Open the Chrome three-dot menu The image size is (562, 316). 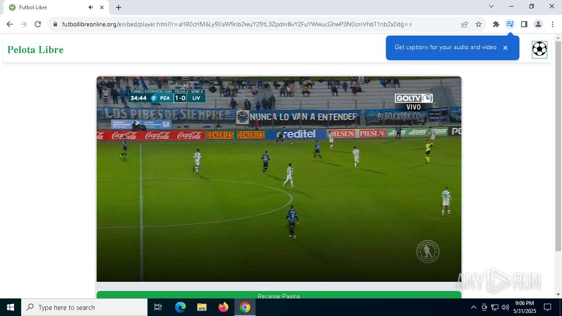click(552, 24)
